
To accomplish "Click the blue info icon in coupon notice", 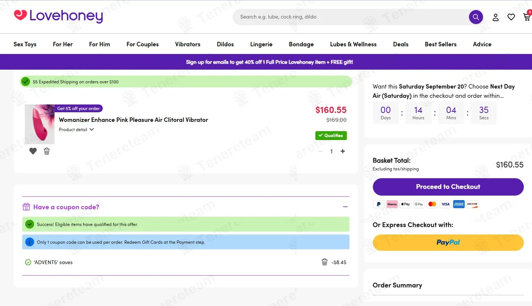I will (30, 242).
